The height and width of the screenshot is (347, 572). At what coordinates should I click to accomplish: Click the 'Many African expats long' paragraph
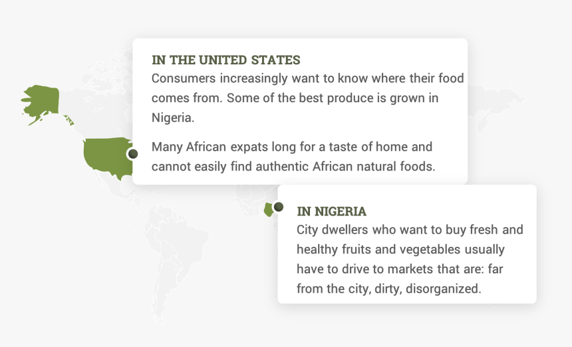click(x=293, y=157)
